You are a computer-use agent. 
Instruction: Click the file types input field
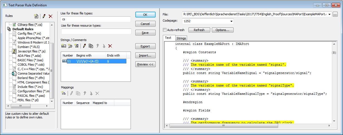pyautogui.click(x=96, y=19)
